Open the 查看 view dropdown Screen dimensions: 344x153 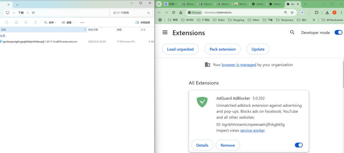pyautogui.click(x=68, y=22)
